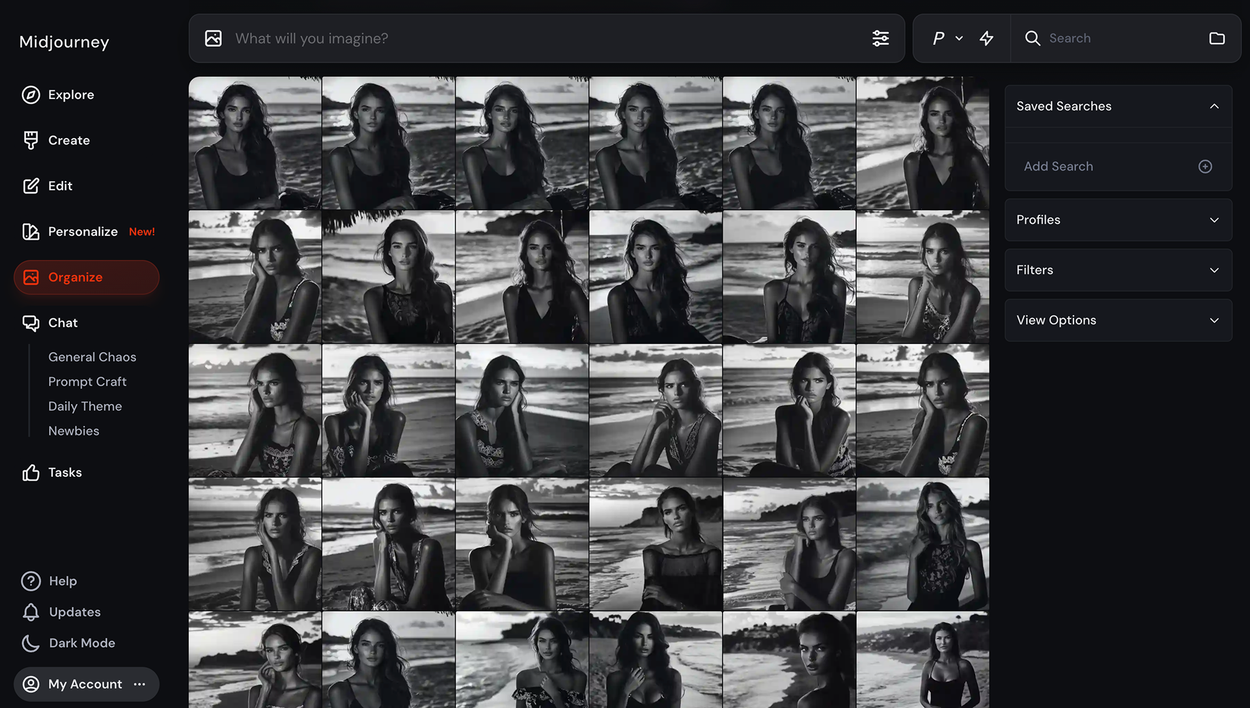Viewport: 1250px width, 708px height.
Task: Open dropdown arrow next to P
Action: 959,38
